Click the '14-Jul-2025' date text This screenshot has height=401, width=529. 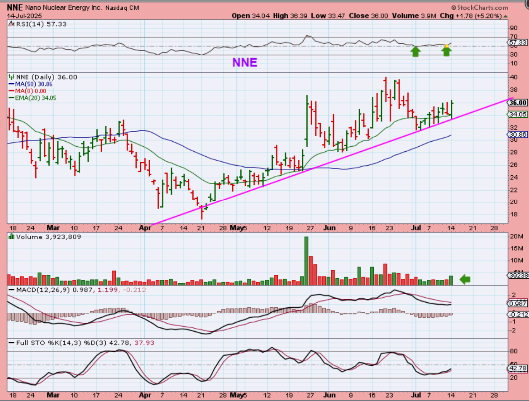coord(24,16)
